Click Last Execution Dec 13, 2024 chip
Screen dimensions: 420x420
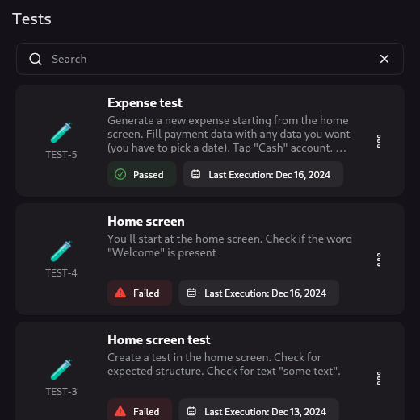(258, 410)
